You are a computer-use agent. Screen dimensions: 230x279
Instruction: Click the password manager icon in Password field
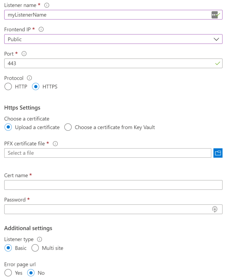pos(215,209)
